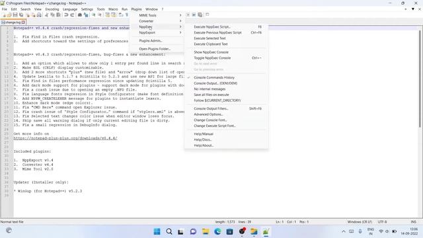Click the Undo toolbar icon

(66, 15)
